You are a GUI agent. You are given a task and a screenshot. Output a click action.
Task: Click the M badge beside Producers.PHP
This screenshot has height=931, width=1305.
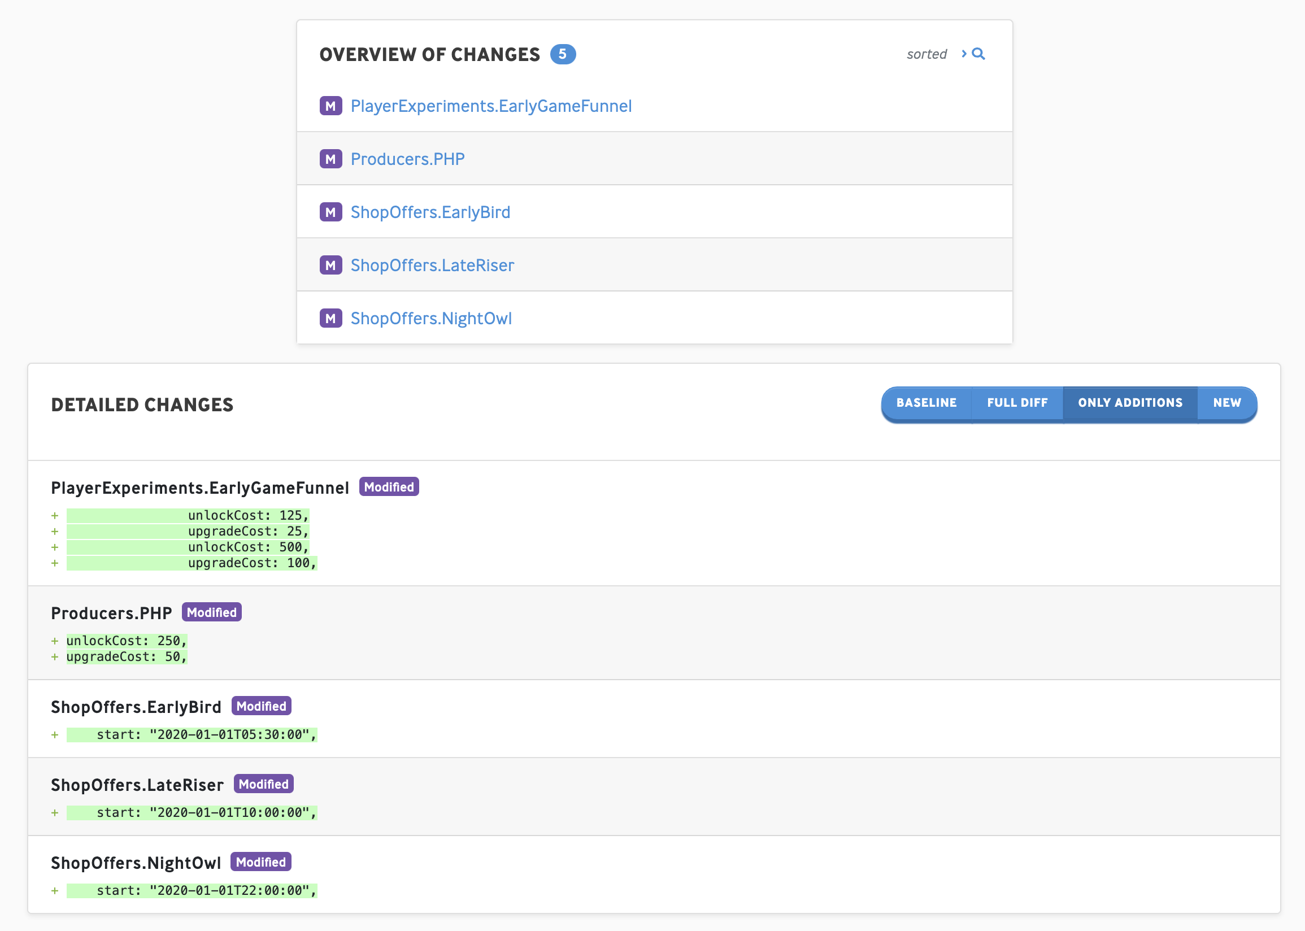coord(330,159)
